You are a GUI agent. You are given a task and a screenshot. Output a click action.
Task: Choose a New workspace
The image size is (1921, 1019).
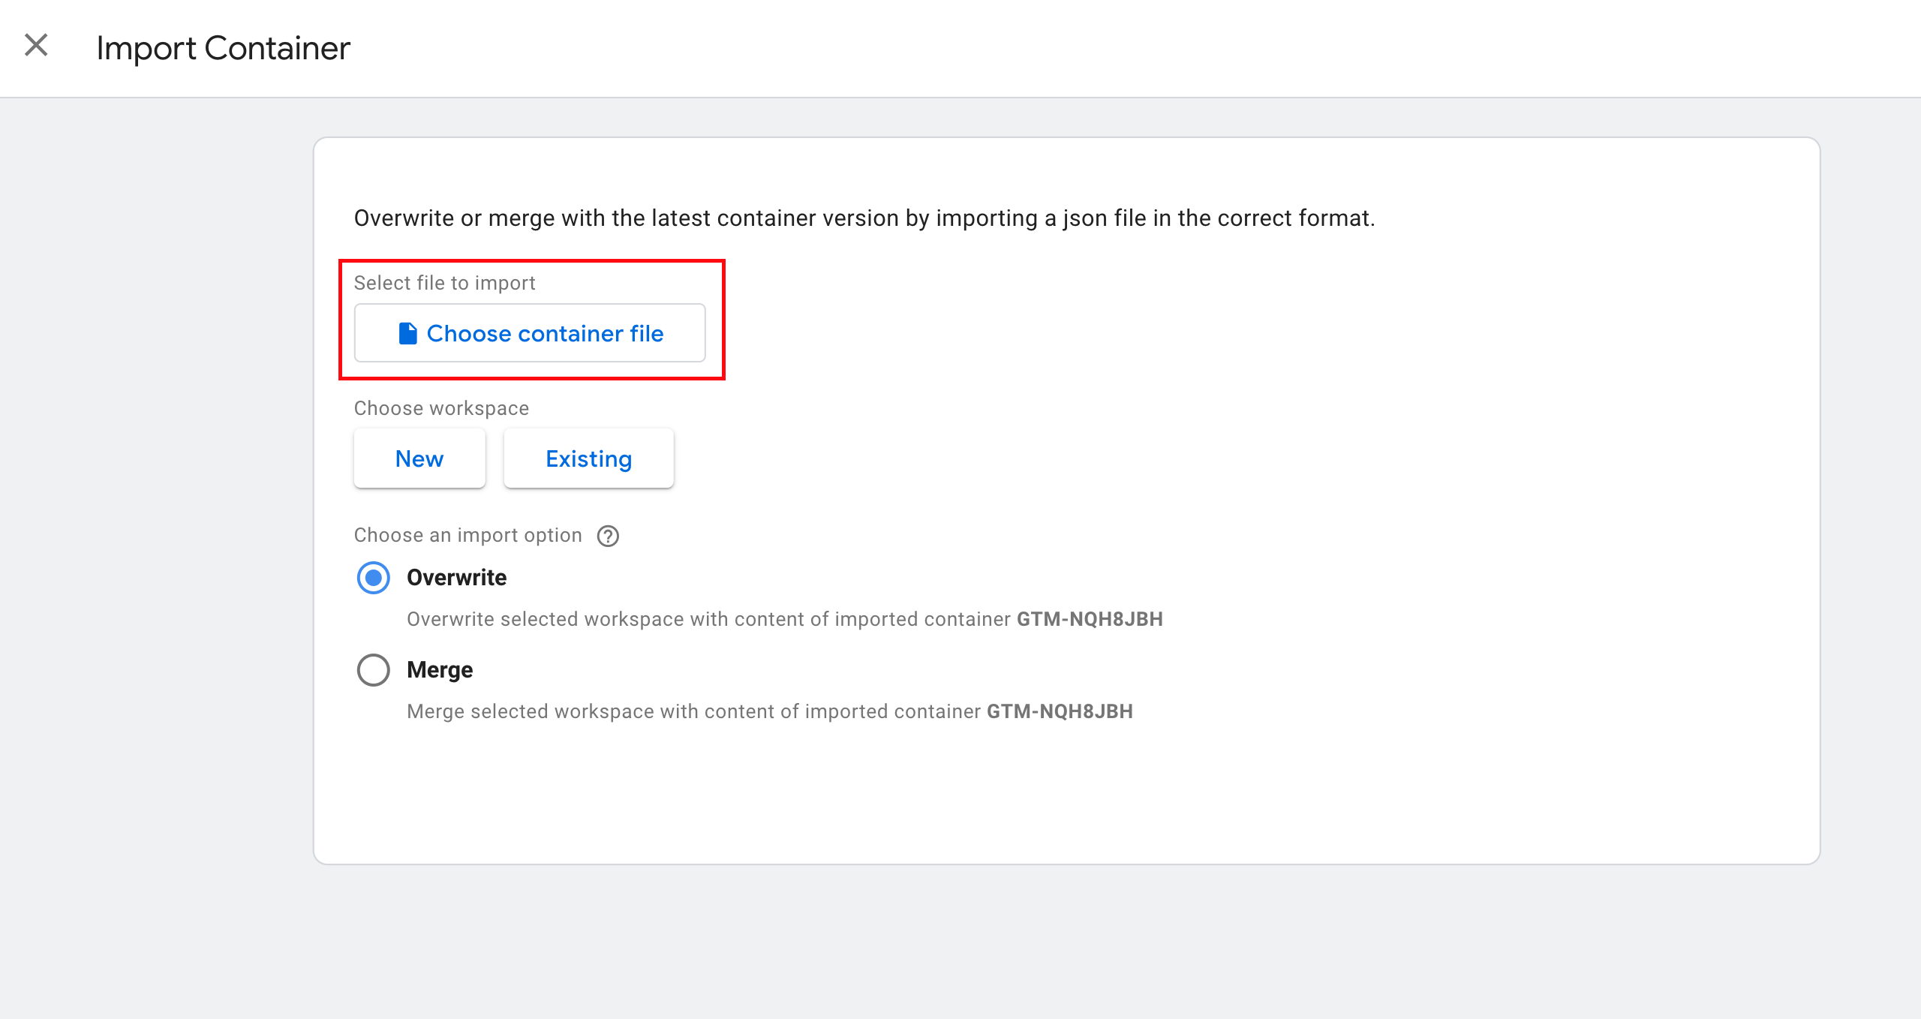[x=419, y=458]
